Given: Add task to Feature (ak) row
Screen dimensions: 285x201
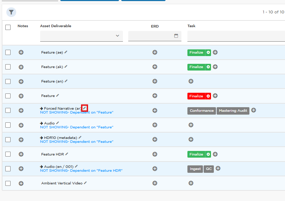Looking at the screenshot, I should tap(215, 67).
